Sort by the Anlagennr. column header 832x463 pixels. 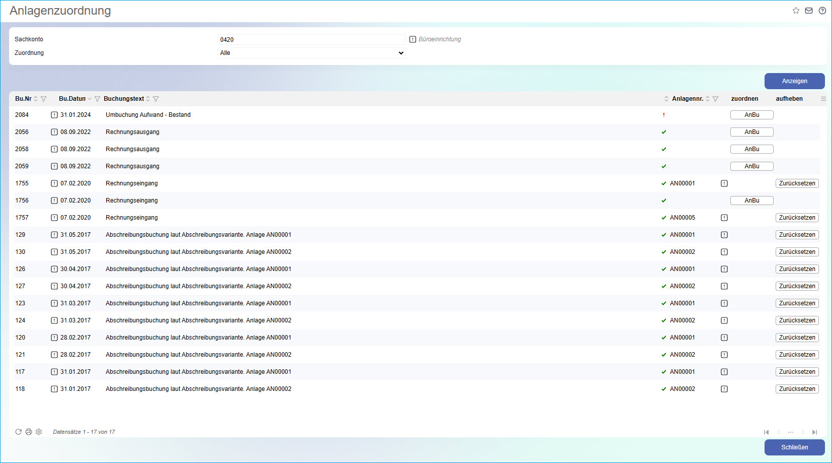(x=687, y=99)
